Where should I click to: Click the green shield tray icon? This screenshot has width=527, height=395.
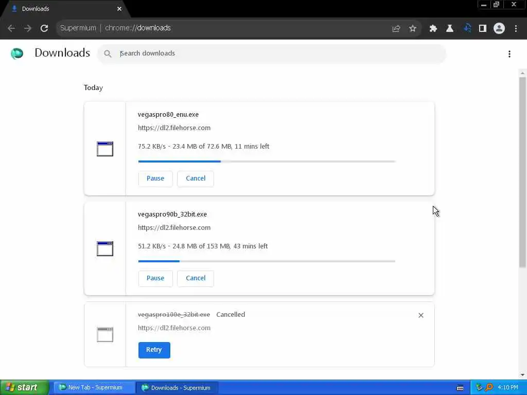pyautogui.click(x=479, y=388)
